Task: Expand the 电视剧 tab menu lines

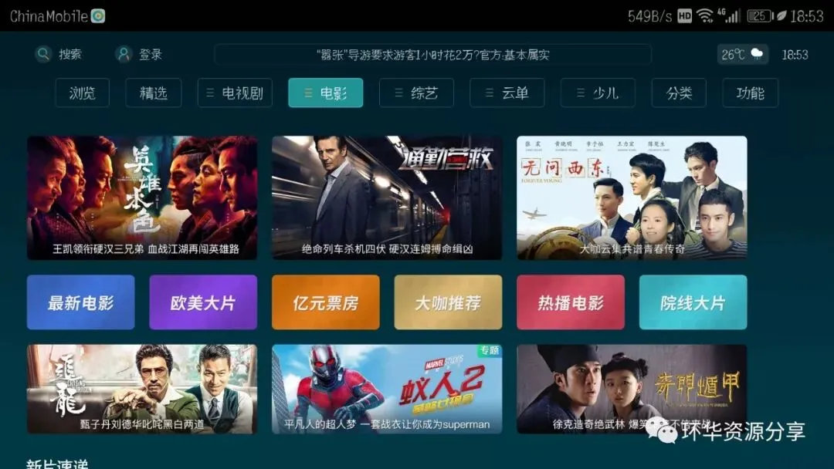Action: click(x=210, y=93)
